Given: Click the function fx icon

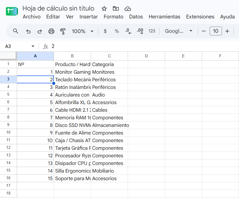Looking at the screenshot, I should pyautogui.click(x=46, y=47).
